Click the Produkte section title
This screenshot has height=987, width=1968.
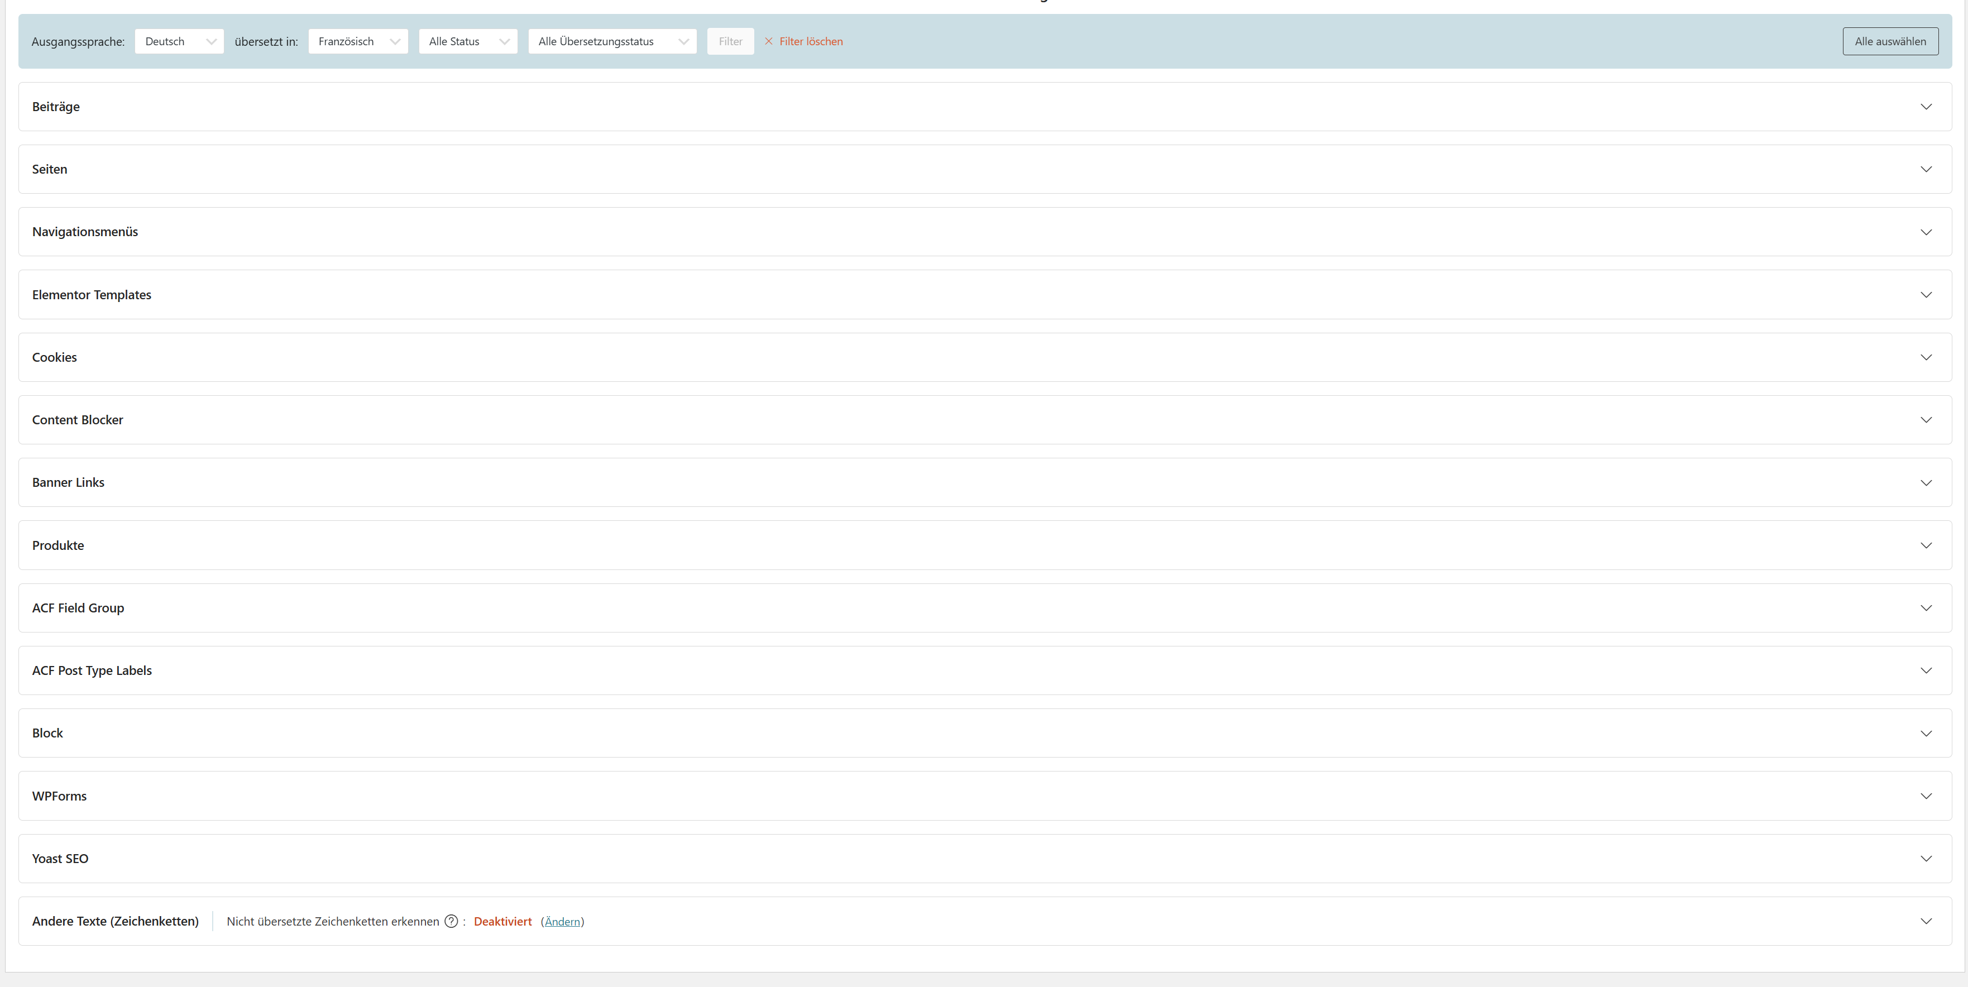pyautogui.click(x=58, y=545)
